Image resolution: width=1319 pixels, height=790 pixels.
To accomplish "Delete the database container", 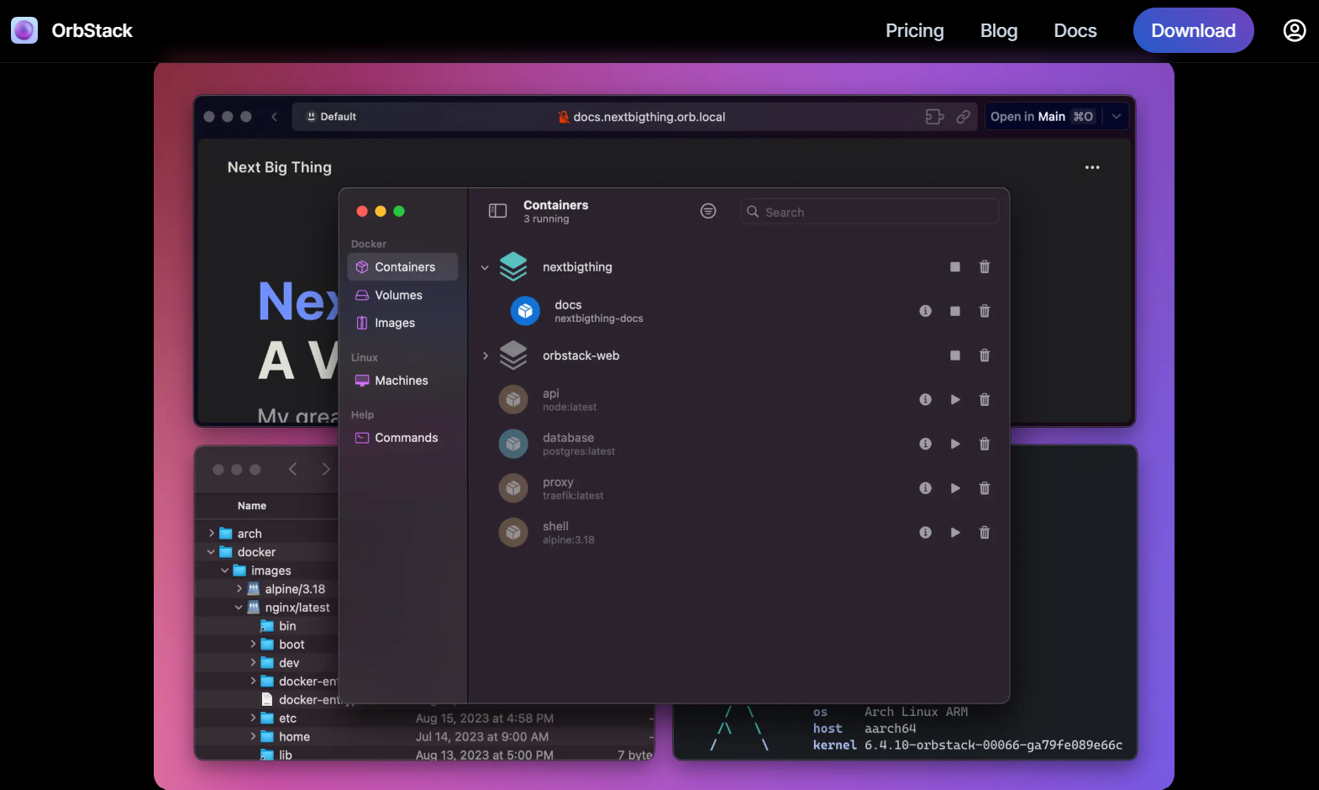I will 985,444.
